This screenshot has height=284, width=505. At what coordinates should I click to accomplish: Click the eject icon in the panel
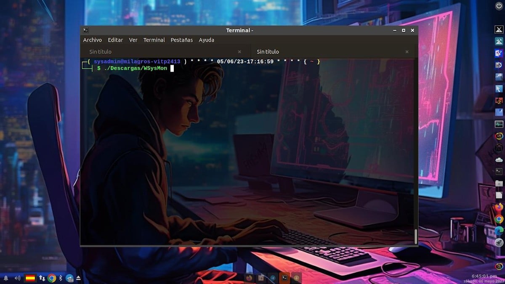coord(78,278)
